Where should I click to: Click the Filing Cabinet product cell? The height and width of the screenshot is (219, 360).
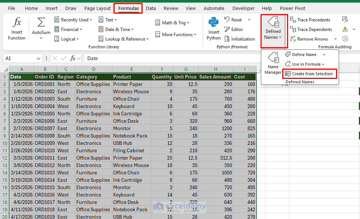[x=132, y=150]
